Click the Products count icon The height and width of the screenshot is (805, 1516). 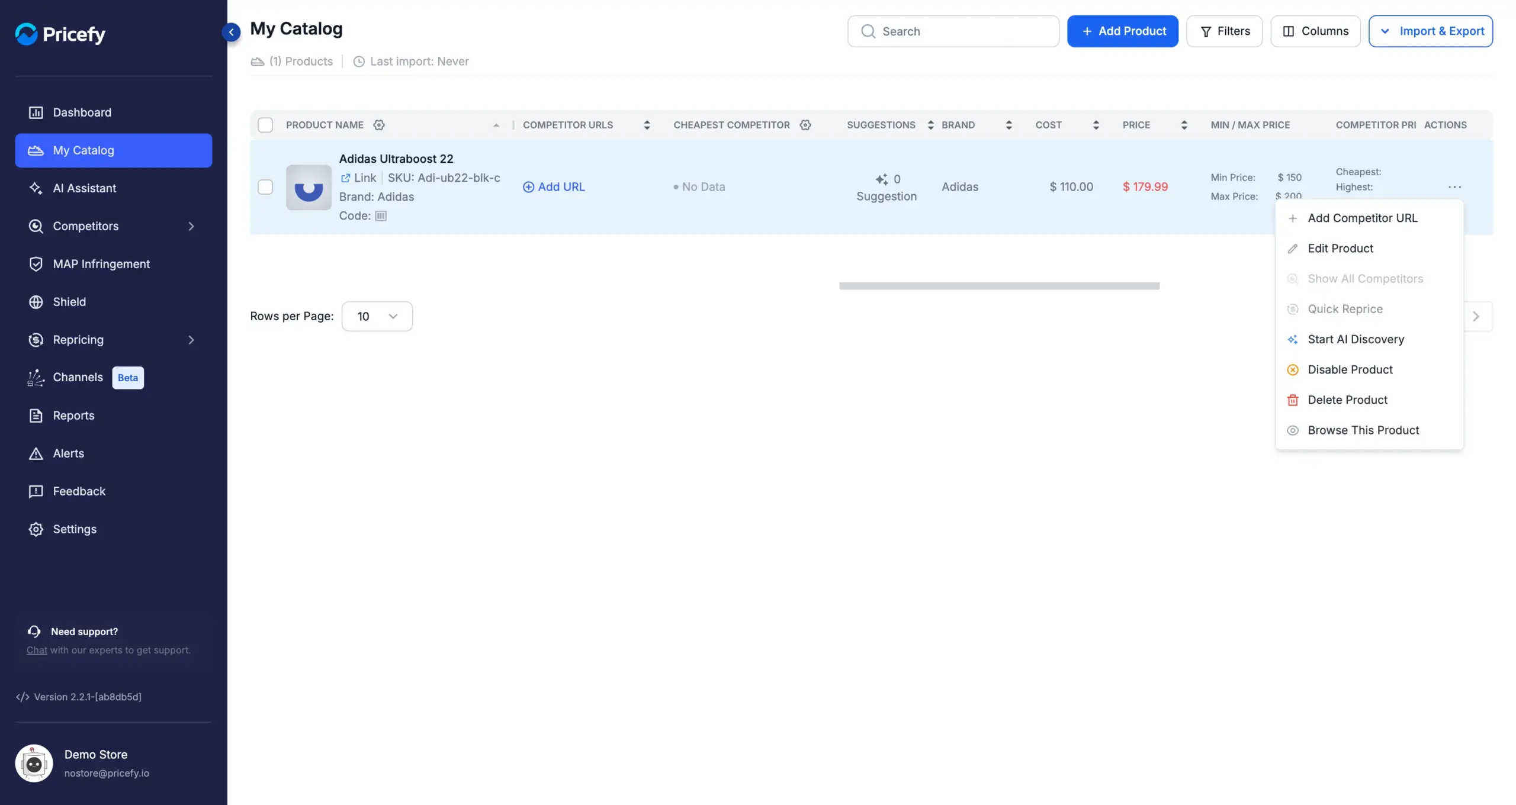tap(257, 62)
